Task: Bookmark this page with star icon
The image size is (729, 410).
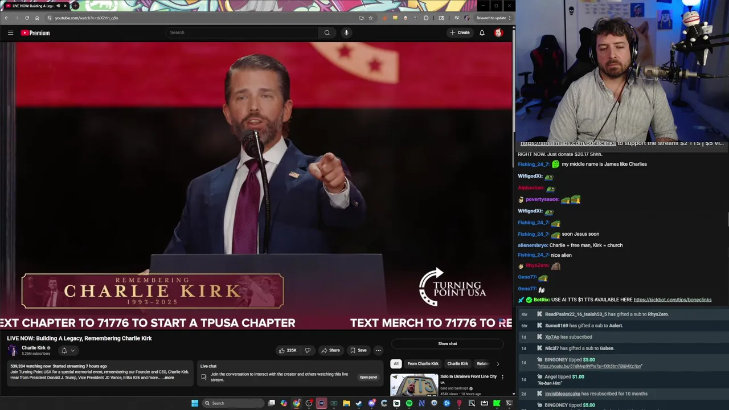Action: click(371, 18)
